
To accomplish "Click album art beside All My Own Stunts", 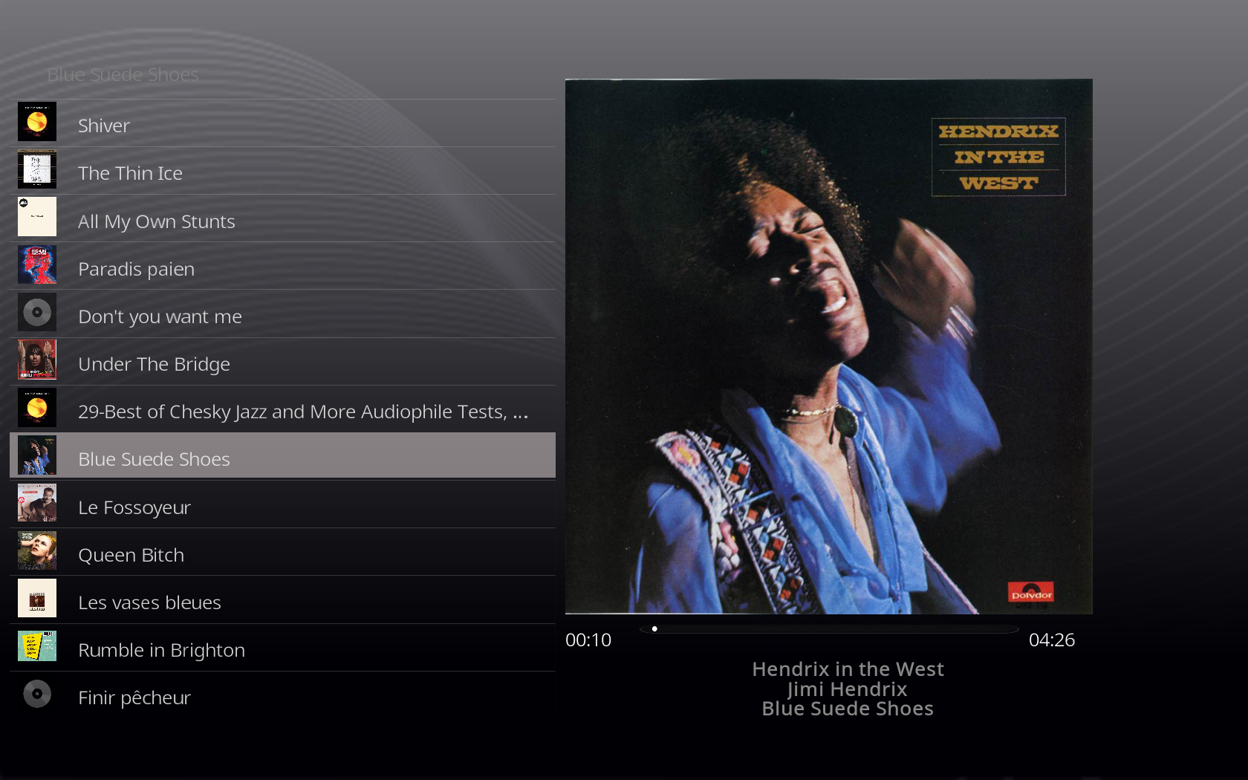I will 37,217.
